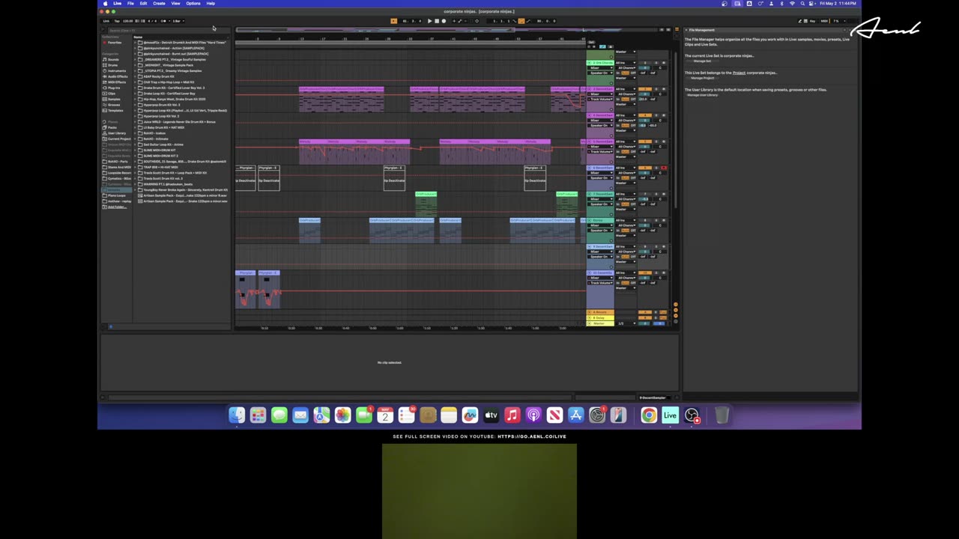Click Manage Project in File Manager
Image resolution: width=959 pixels, height=539 pixels.
tap(703, 78)
